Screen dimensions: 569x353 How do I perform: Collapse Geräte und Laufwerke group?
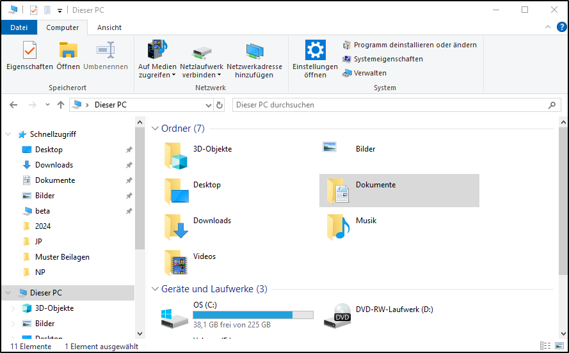pyautogui.click(x=155, y=289)
